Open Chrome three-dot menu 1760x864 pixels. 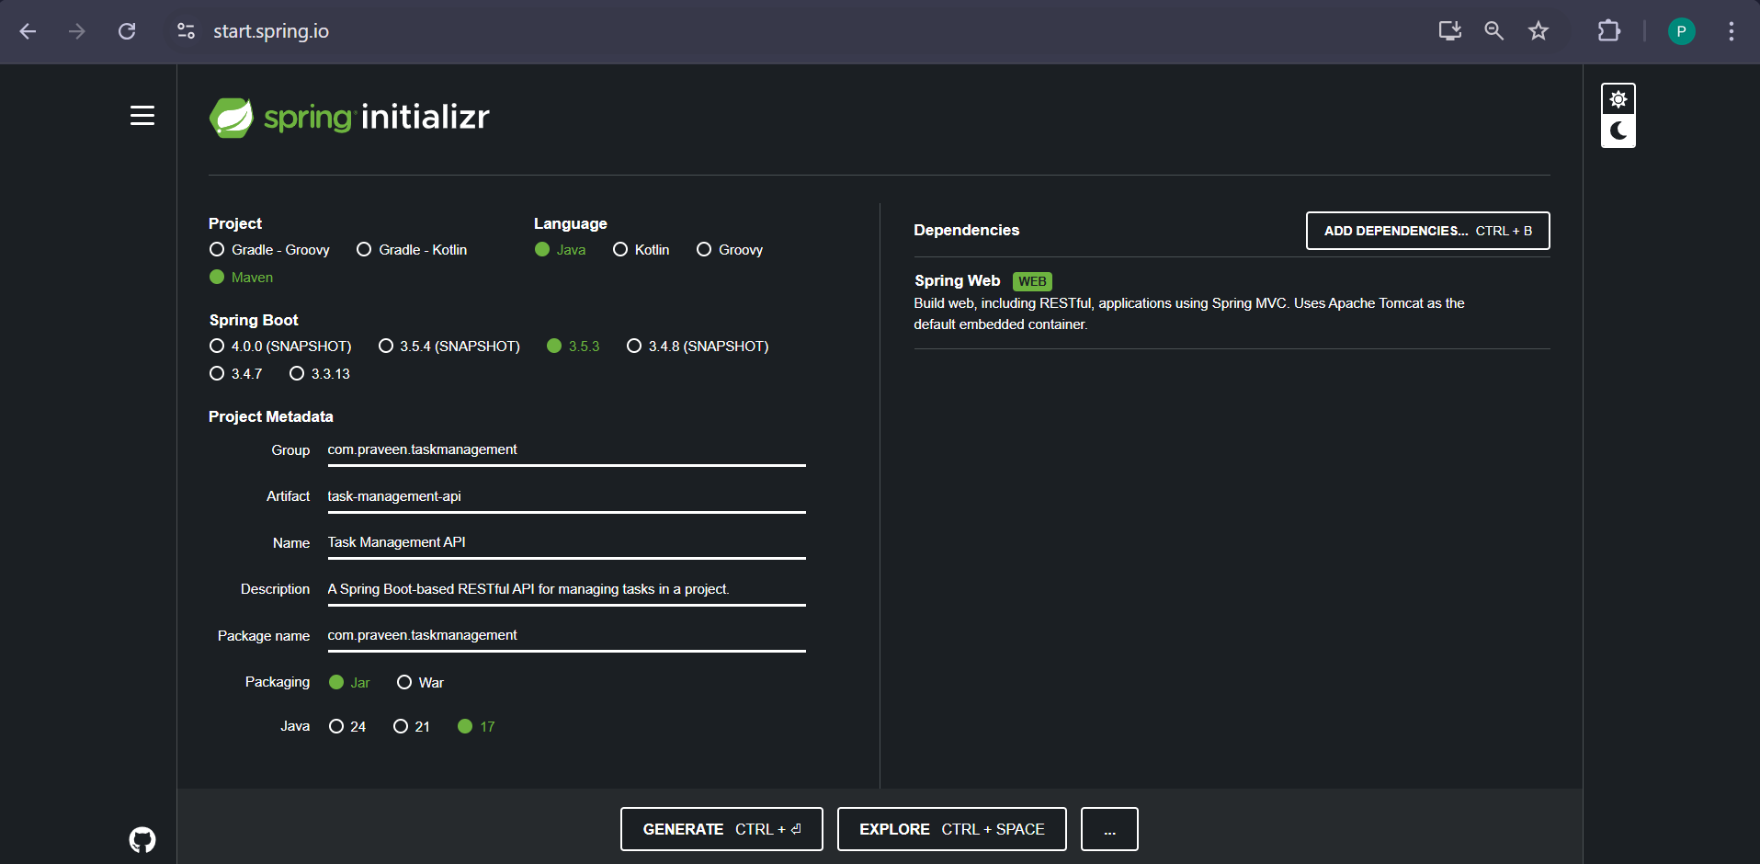[x=1732, y=31]
